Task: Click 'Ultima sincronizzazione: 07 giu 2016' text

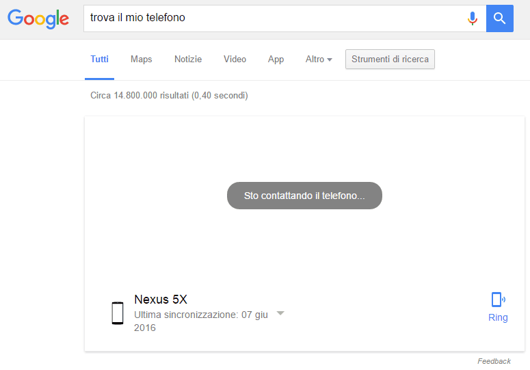Action: tap(201, 321)
